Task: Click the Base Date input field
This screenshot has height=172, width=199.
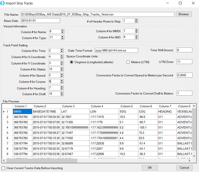Action: (x=41, y=21)
